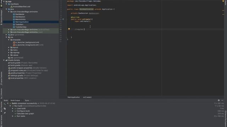Click MainApplication in editor breadcrumb

coord(73,97)
